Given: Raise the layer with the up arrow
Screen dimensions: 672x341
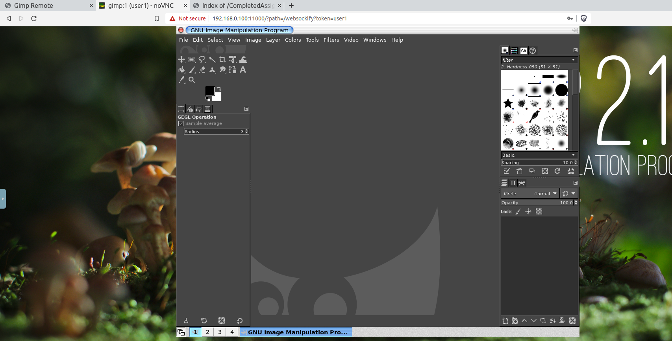Looking at the screenshot, I should [x=524, y=321].
